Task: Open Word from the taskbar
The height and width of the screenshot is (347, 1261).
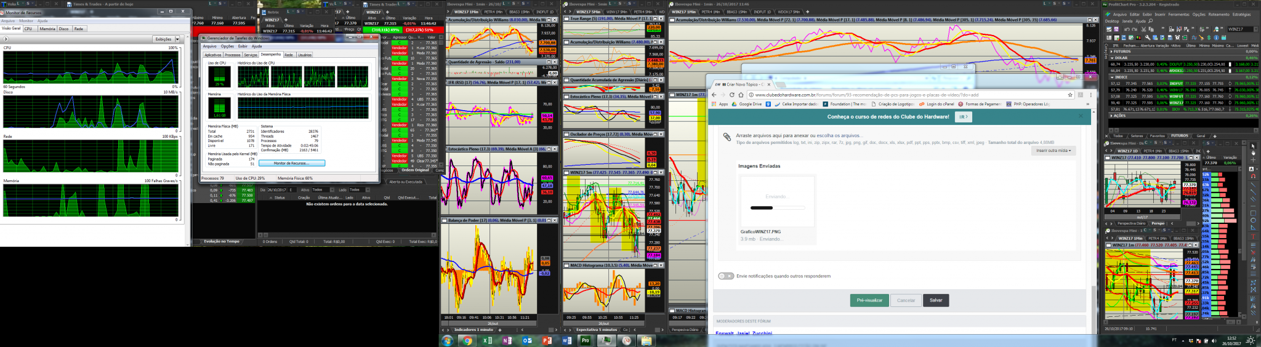Action: 566,340
